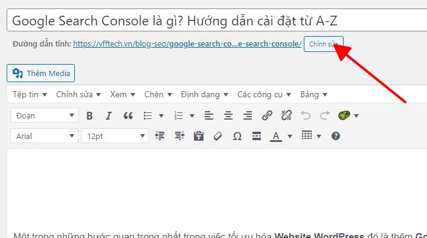This screenshot has width=427, height=238.
Task: Open the vfftech.vn permalink URL
Action: coord(187,44)
